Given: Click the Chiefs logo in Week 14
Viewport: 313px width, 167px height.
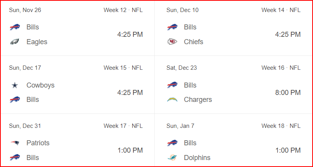Looking at the screenshot, I should point(172,42).
